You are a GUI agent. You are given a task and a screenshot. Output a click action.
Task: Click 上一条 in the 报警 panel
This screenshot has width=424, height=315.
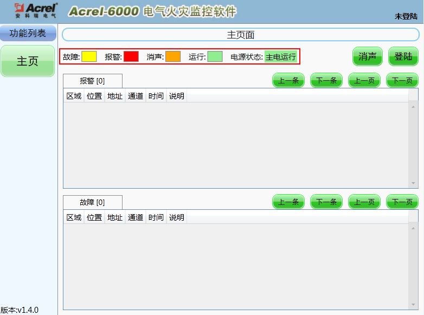tap(288, 81)
